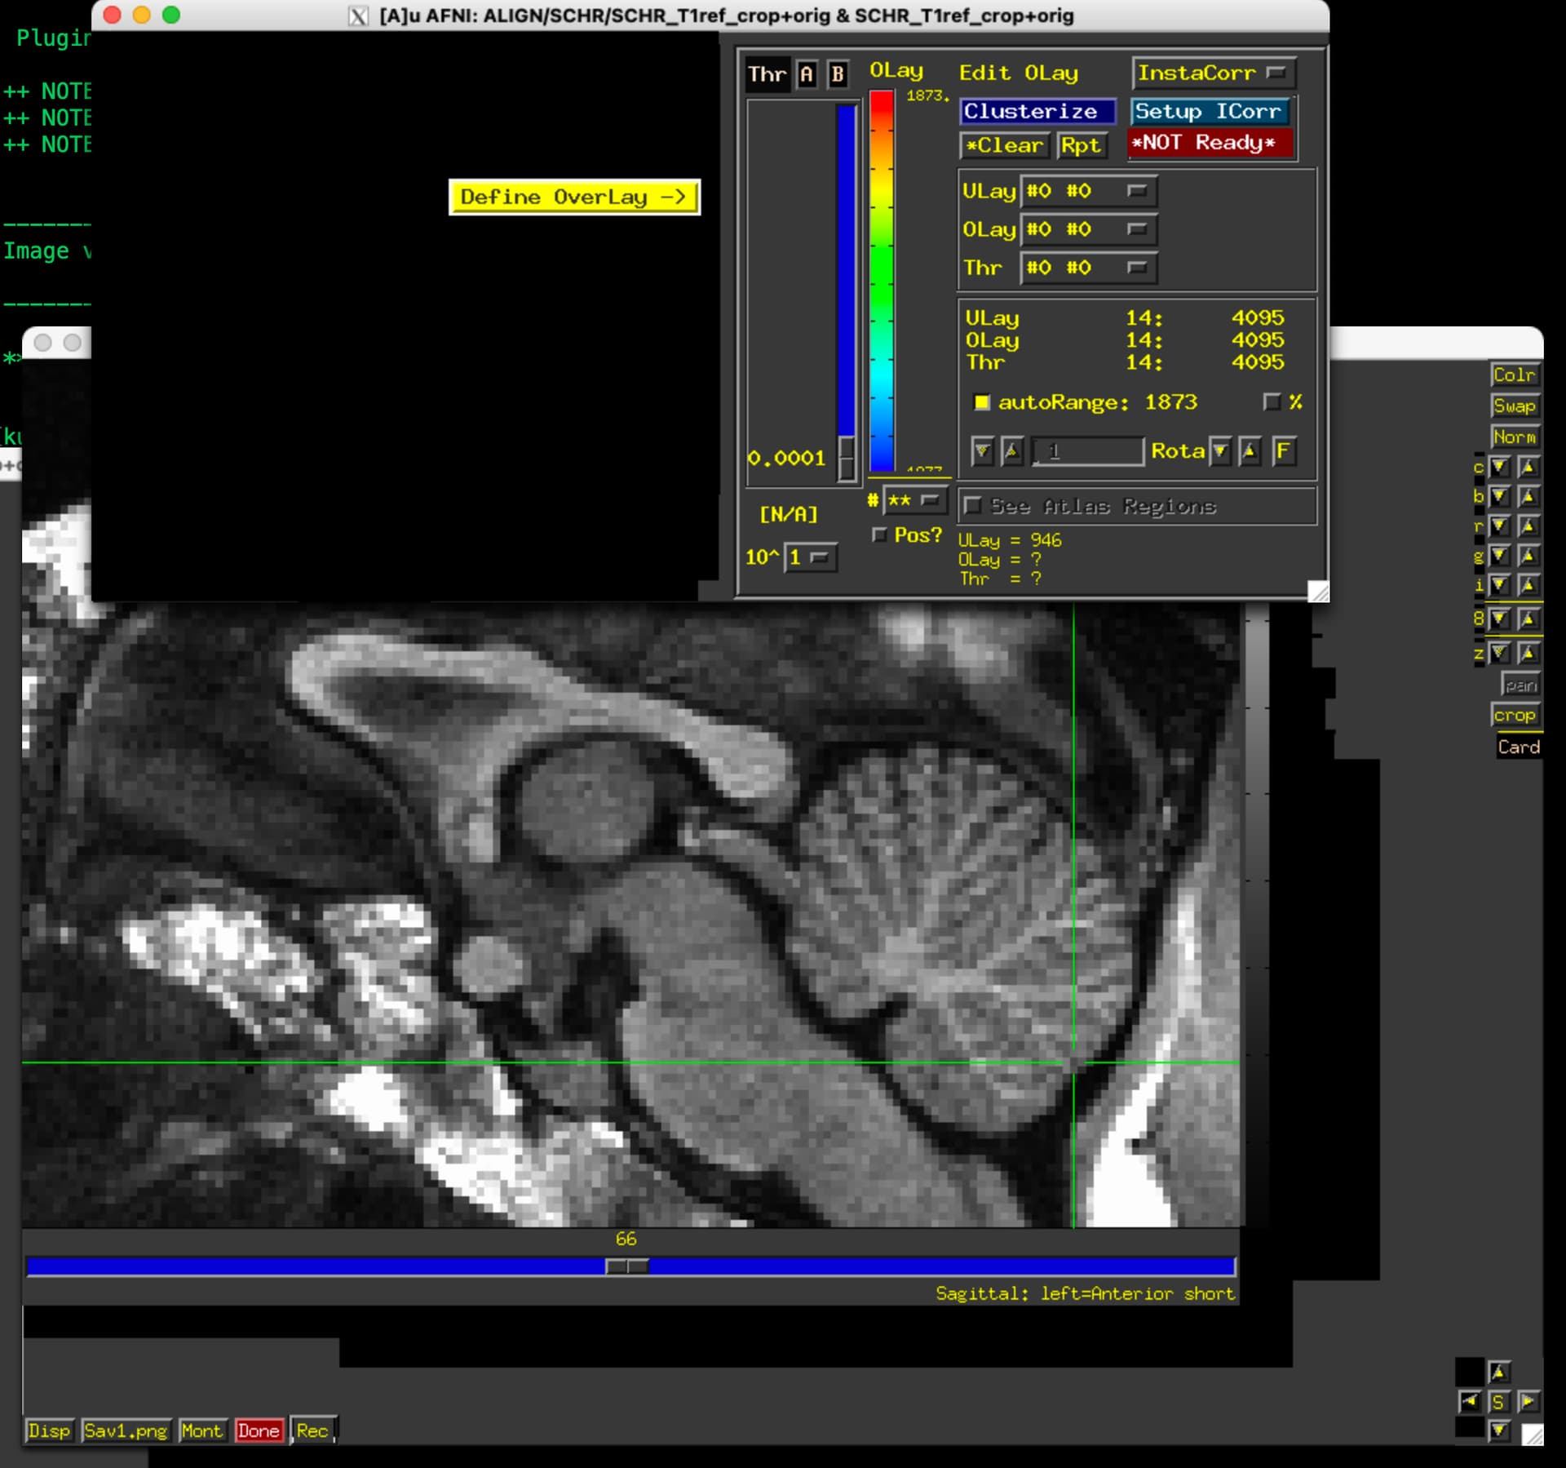Toggle the autoRange checkbox
1566x1468 pixels.
982,402
